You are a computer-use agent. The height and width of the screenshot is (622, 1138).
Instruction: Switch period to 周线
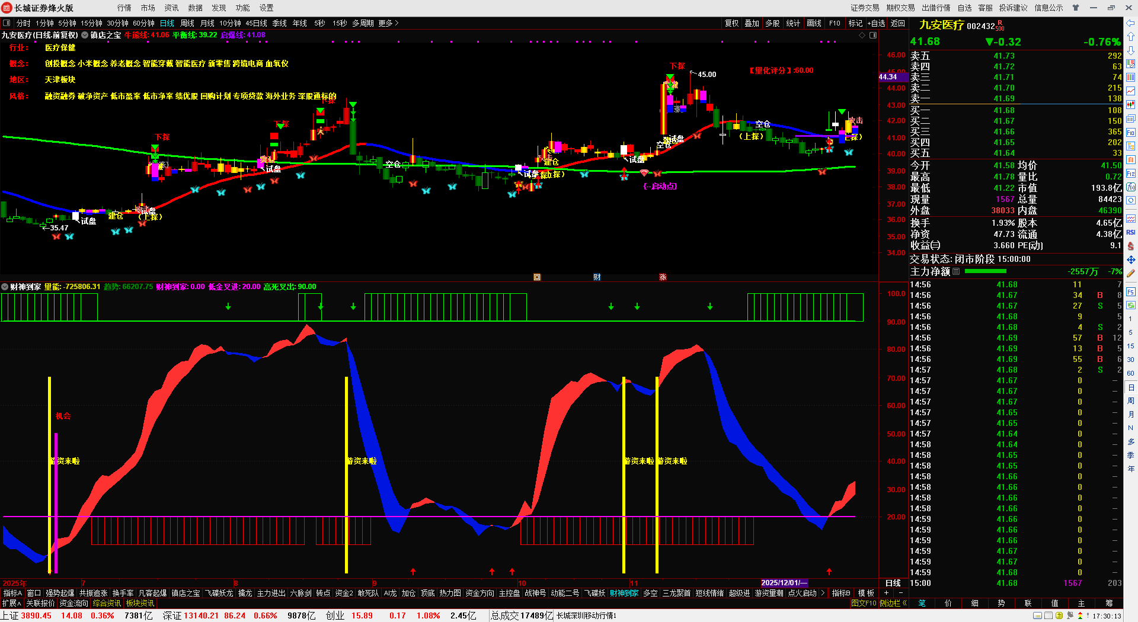pyautogui.click(x=187, y=23)
